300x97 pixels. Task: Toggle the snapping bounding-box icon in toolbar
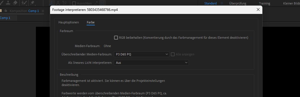(x=102, y=3)
